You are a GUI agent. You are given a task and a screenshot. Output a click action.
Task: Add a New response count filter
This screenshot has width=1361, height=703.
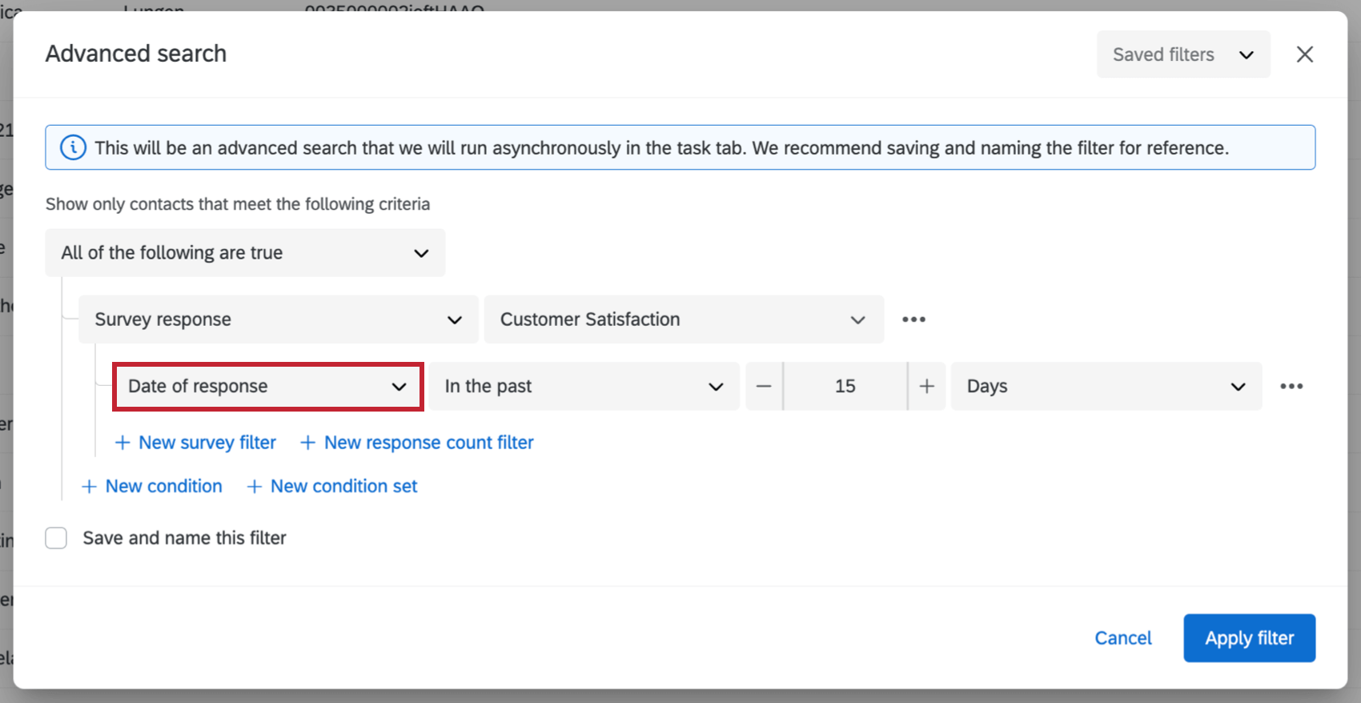(417, 443)
